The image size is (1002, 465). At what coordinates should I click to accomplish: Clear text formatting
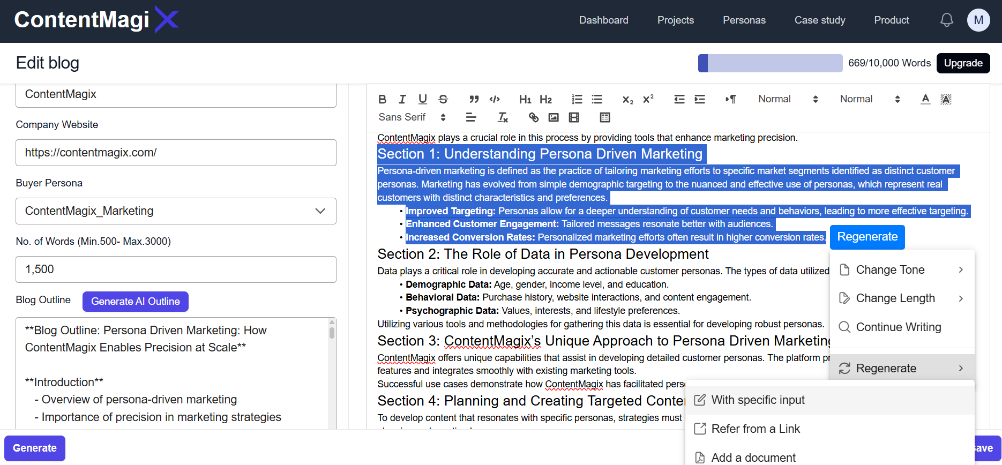(x=503, y=117)
